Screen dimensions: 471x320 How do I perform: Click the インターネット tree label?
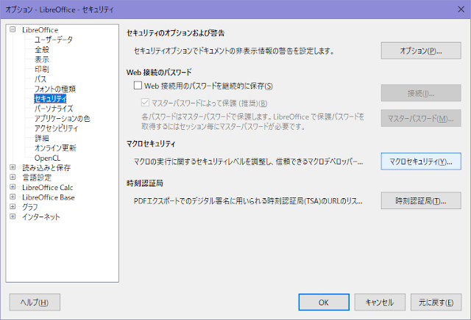click(x=41, y=217)
